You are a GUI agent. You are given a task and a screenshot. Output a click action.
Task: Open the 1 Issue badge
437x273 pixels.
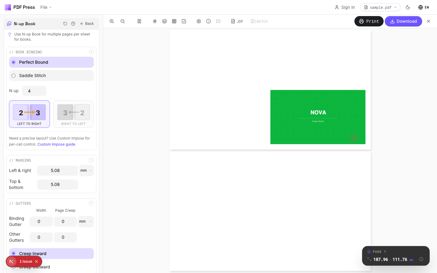coord(25,261)
